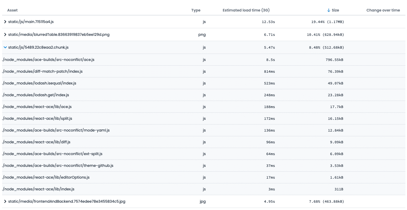Screen dimensions: 407x210
Task: Click the 311B size value
Action: [339, 189]
